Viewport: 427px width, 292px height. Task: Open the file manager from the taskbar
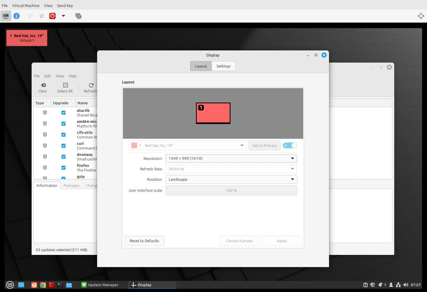click(69, 285)
